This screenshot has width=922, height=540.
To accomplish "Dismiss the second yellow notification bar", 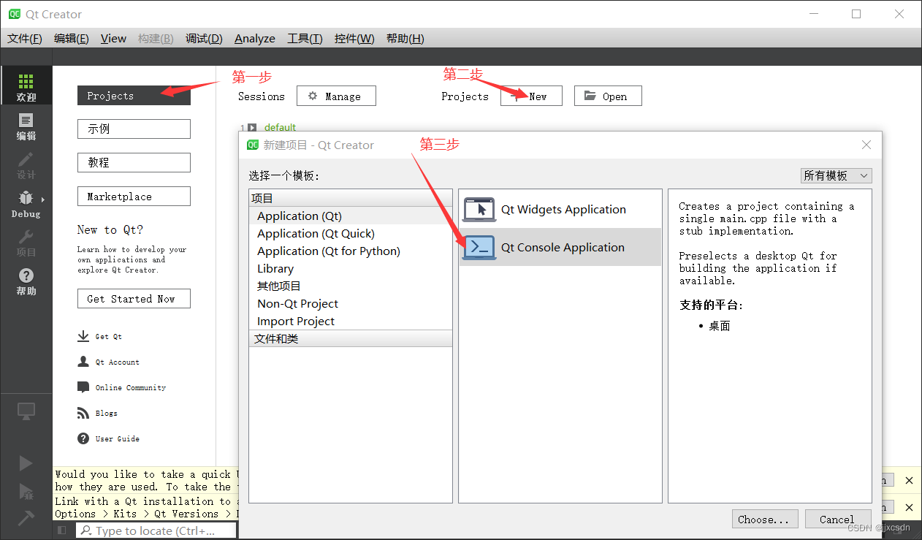I will coord(909,507).
